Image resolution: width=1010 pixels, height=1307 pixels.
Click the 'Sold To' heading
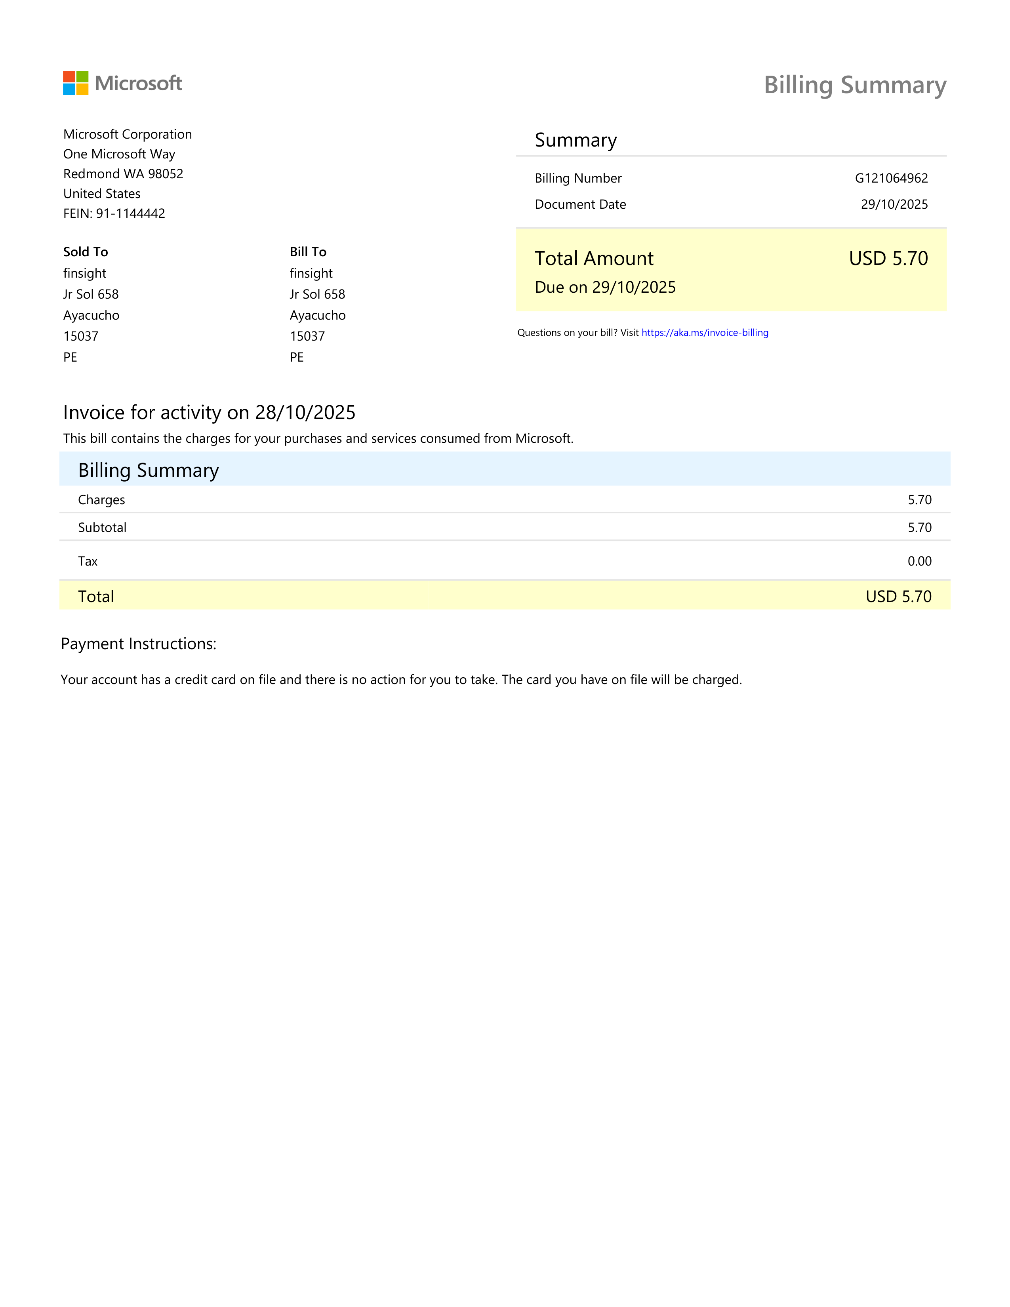[x=86, y=252]
